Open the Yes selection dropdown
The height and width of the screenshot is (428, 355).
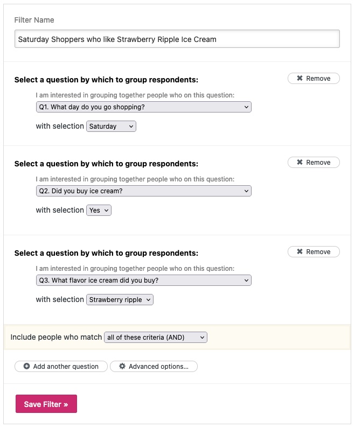click(99, 211)
